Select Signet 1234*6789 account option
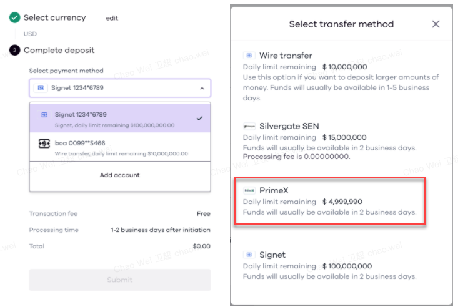The height and width of the screenshot is (307, 458). coord(120,119)
